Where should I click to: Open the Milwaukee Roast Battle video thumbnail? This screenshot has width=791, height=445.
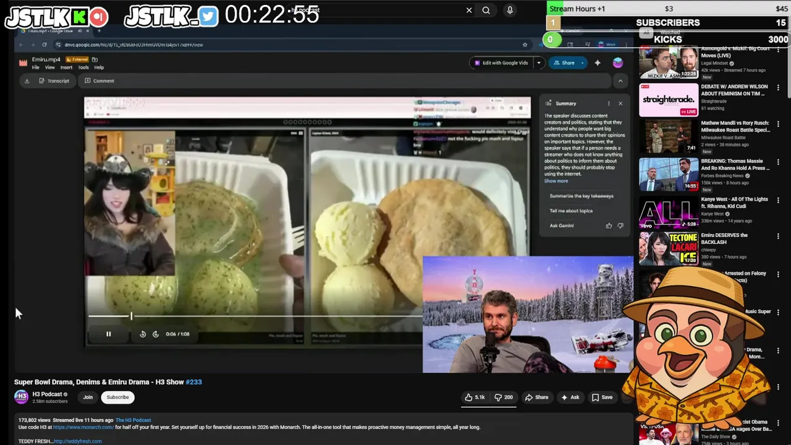(668, 137)
